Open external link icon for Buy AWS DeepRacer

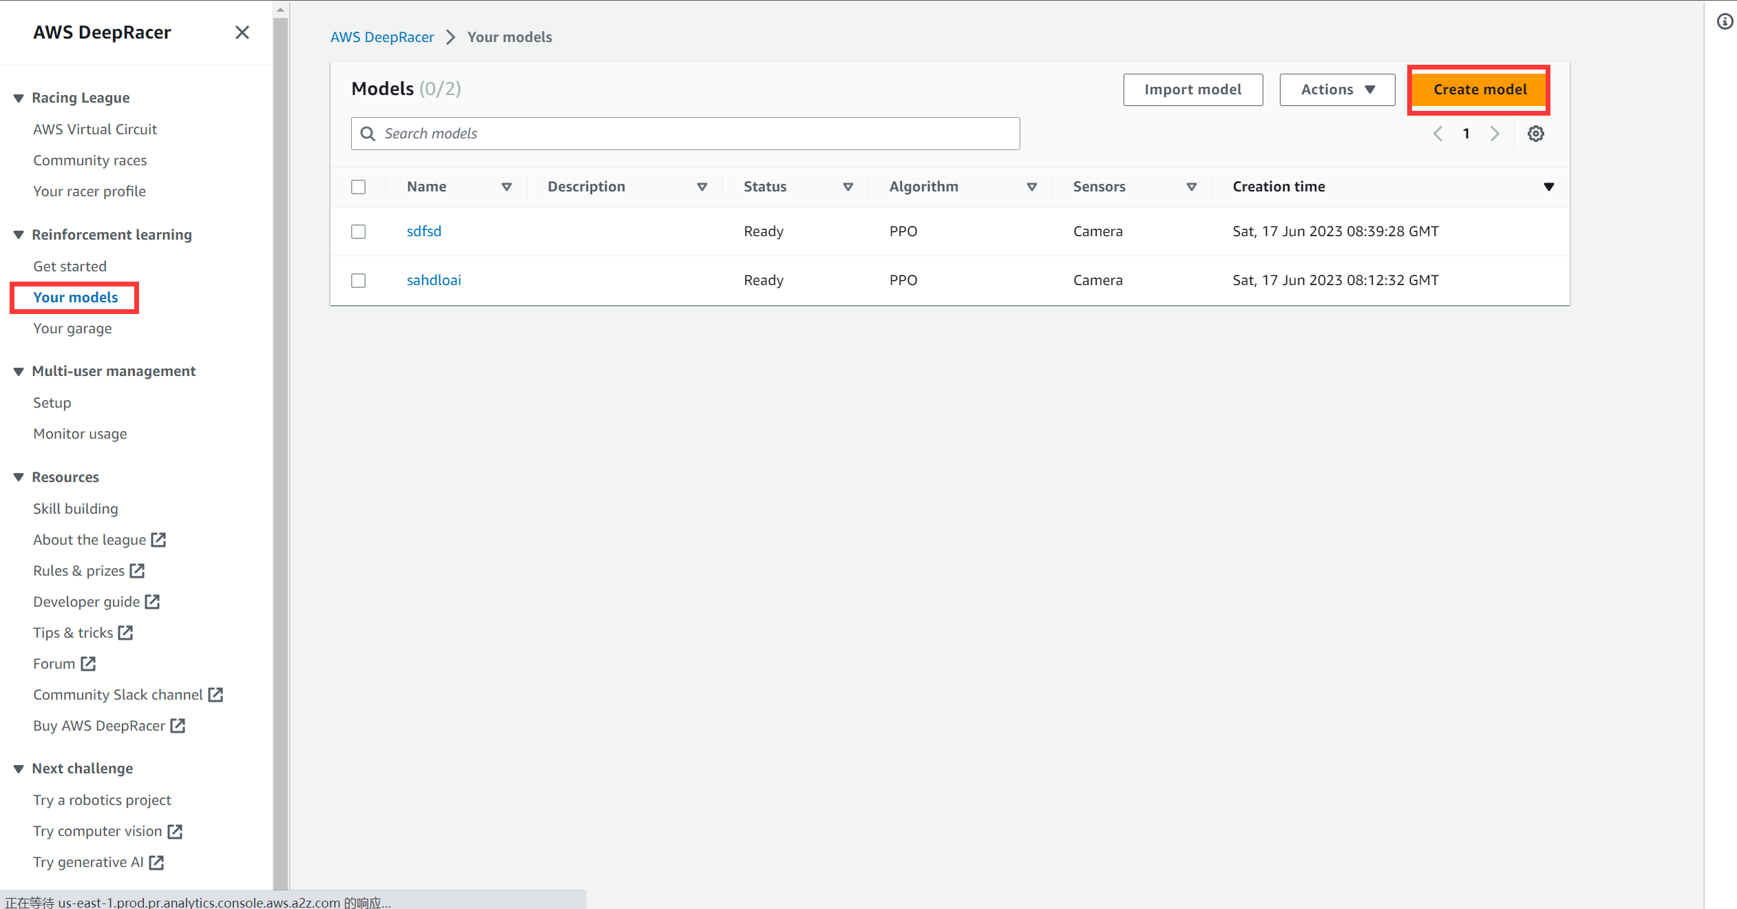pyautogui.click(x=178, y=726)
